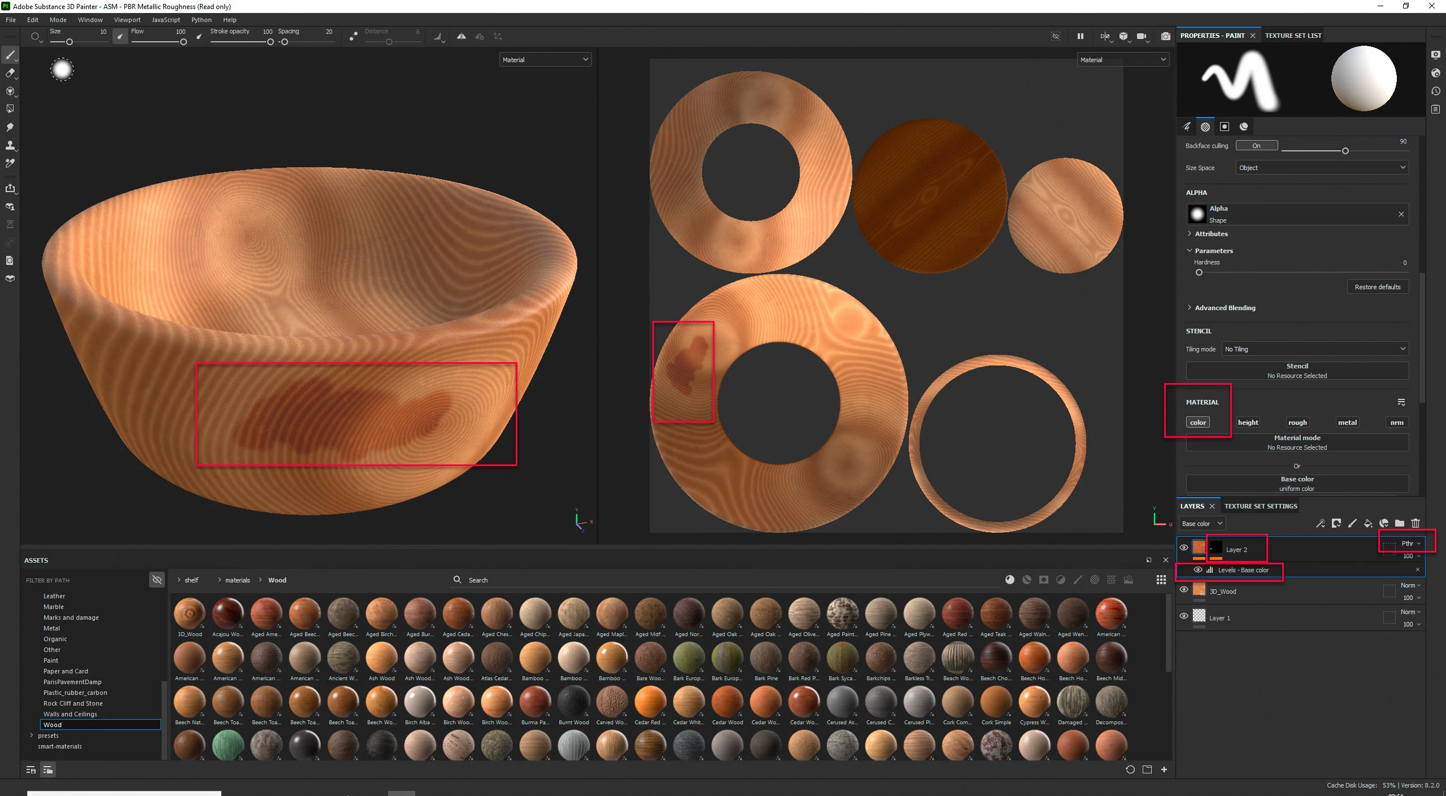Click the Restore defaults button
The image size is (1446, 796).
point(1377,287)
